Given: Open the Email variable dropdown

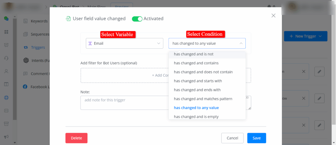Looking at the screenshot, I should 124,43.
